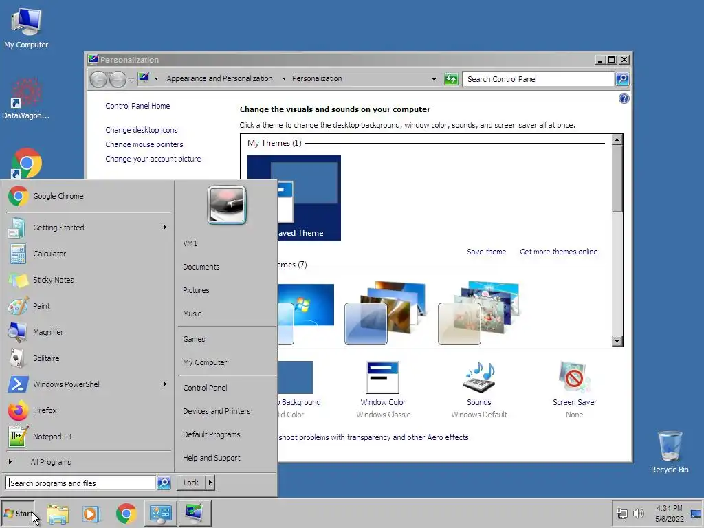
Task: Open dropdown arrow after Appearance and Personalization
Action: pyautogui.click(x=284, y=78)
